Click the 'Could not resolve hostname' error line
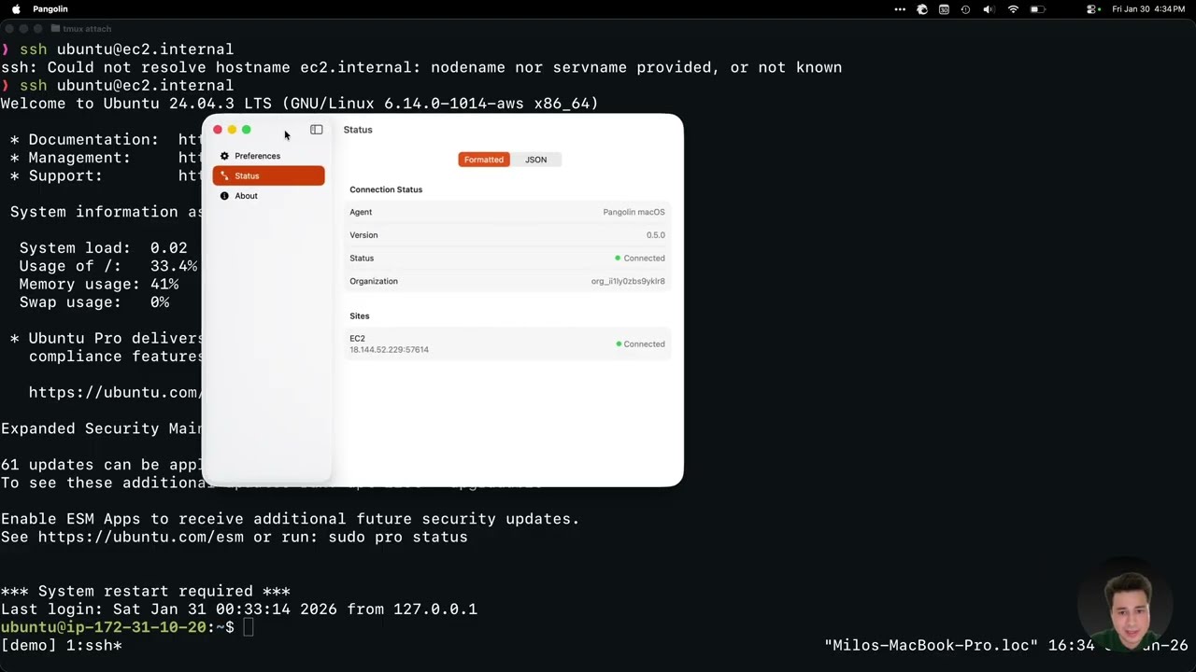1196x672 pixels. 421,67
